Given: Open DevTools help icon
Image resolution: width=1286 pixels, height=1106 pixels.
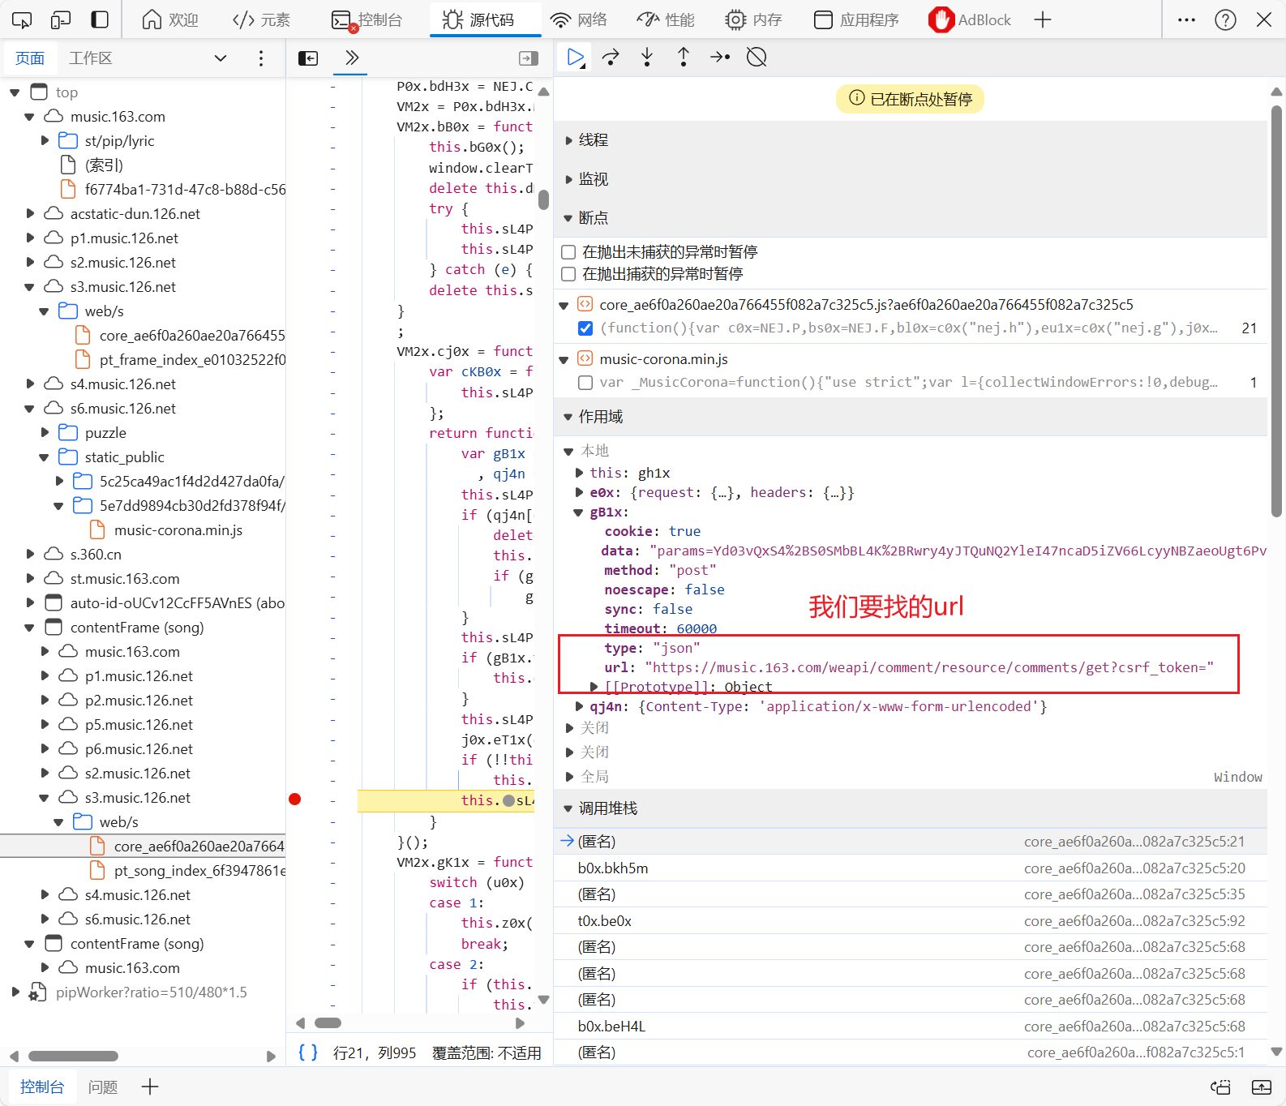Looking at the screenshot, I should 1225,19.
